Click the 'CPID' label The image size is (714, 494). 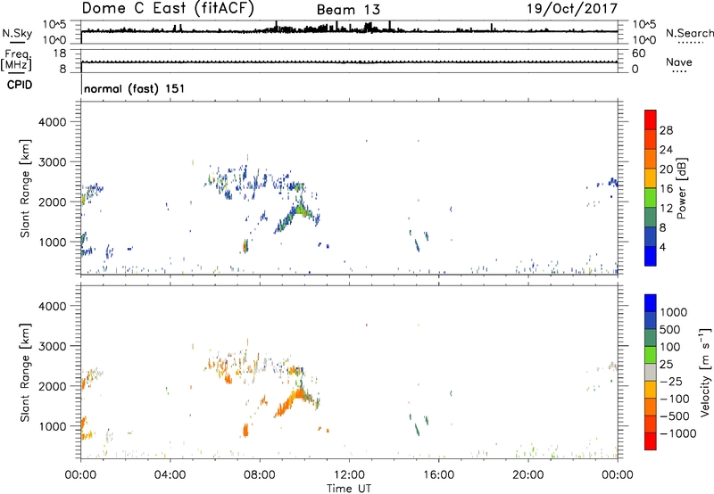coord(20,85)
